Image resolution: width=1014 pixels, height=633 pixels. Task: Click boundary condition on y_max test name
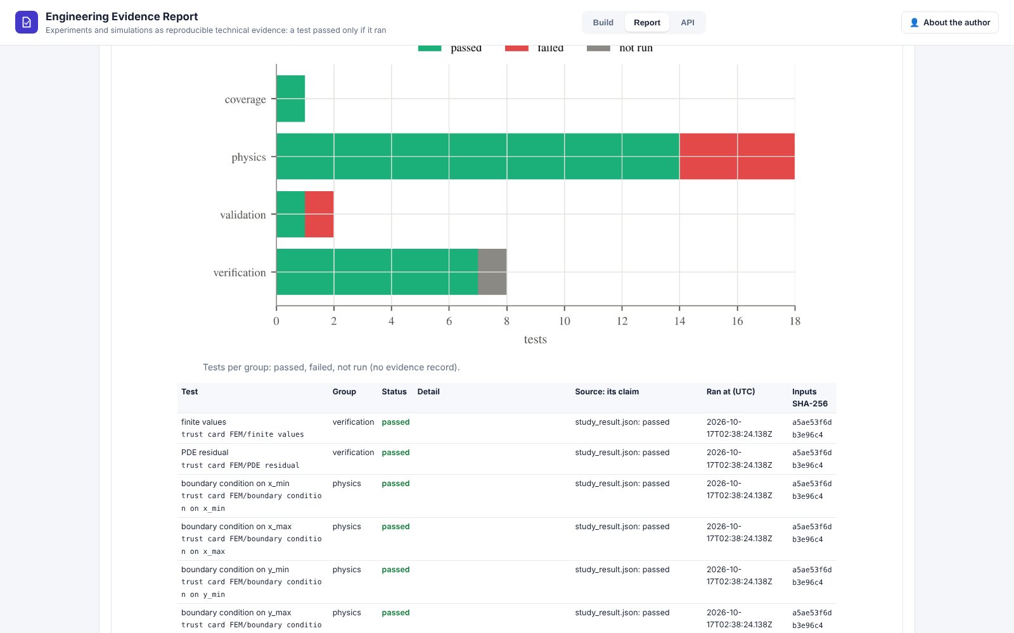tap(236, 613)
